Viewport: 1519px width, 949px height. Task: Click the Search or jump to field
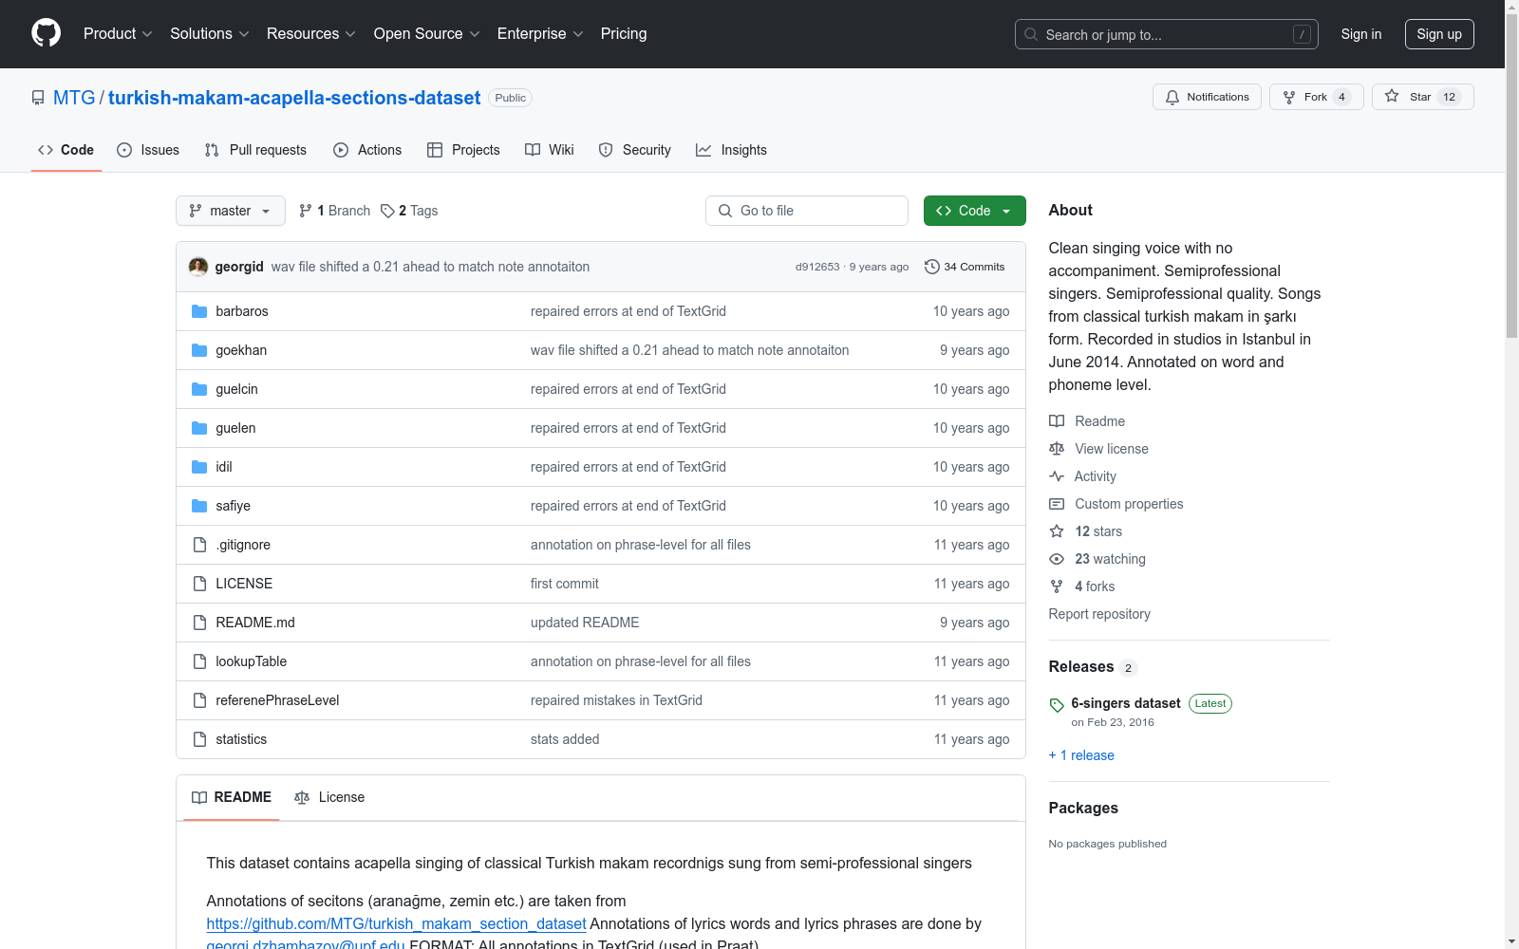click(x=1167, y=34)
